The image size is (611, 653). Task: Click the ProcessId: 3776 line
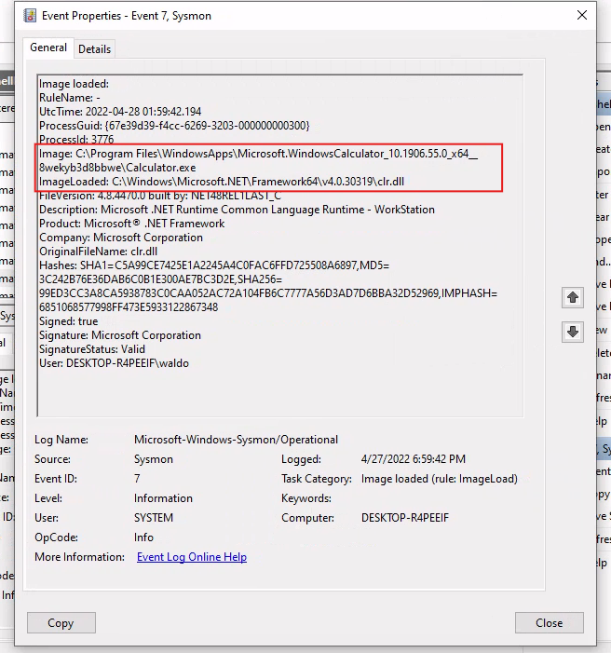point(76,139)
